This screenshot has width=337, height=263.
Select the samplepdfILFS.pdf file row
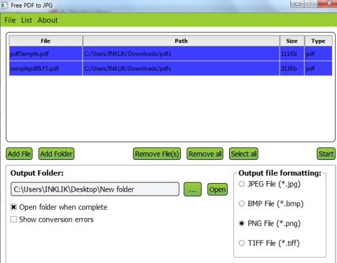(x=170, y=69)
